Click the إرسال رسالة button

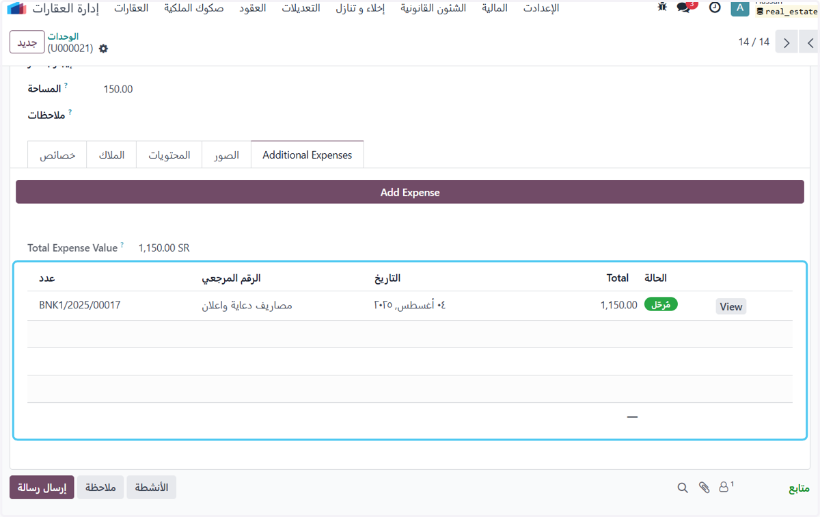[42, 488]
